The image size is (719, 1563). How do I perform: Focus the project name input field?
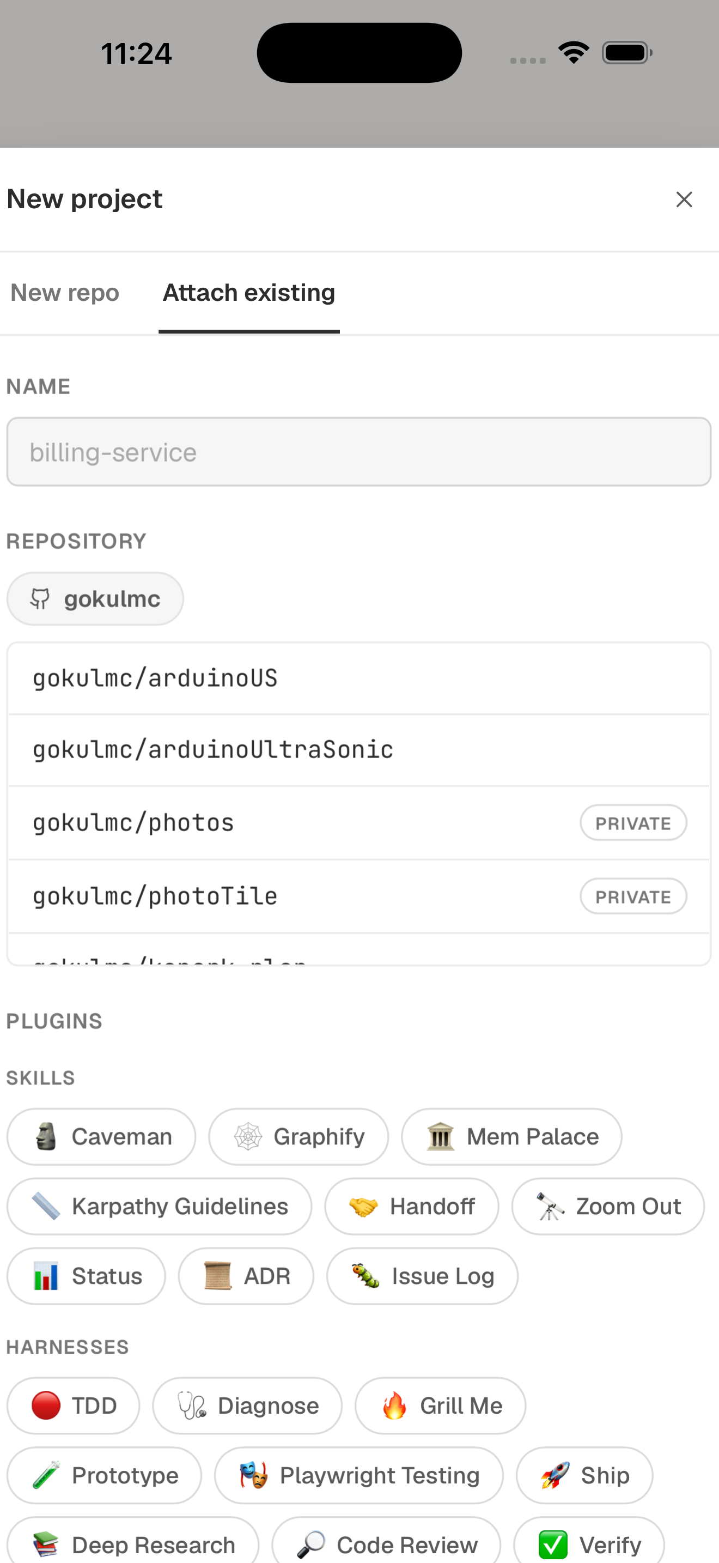(359, 452)
